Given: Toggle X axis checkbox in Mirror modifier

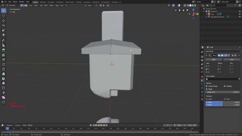Looking at the screenshot, I should [206, 66].
